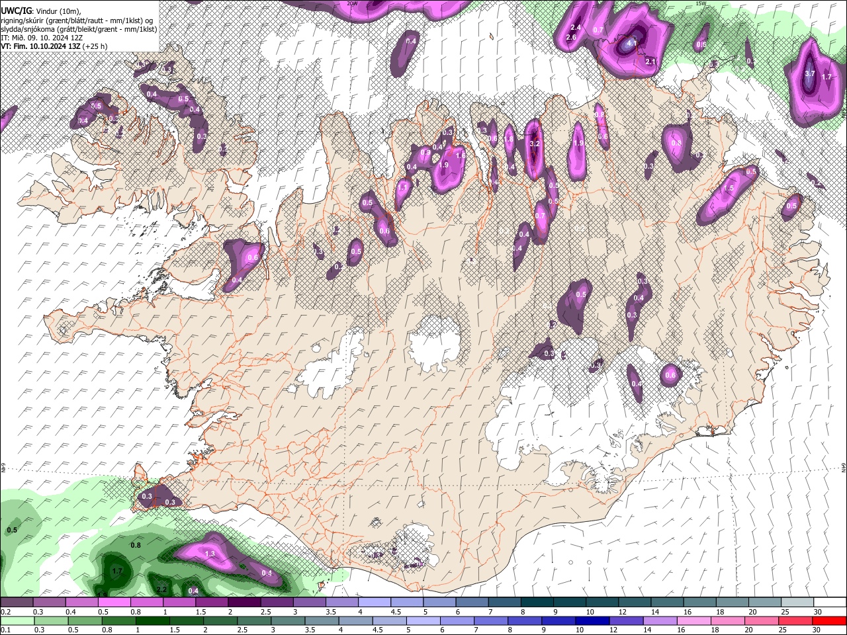Click the snow scale swatch between 0.5 and 0.8

114,603
